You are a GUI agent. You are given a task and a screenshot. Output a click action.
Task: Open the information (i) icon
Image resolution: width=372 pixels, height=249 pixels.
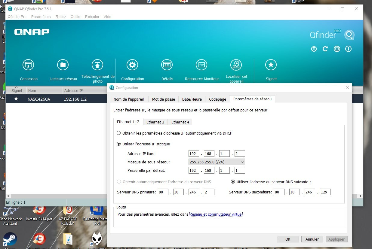coord(348,49)
